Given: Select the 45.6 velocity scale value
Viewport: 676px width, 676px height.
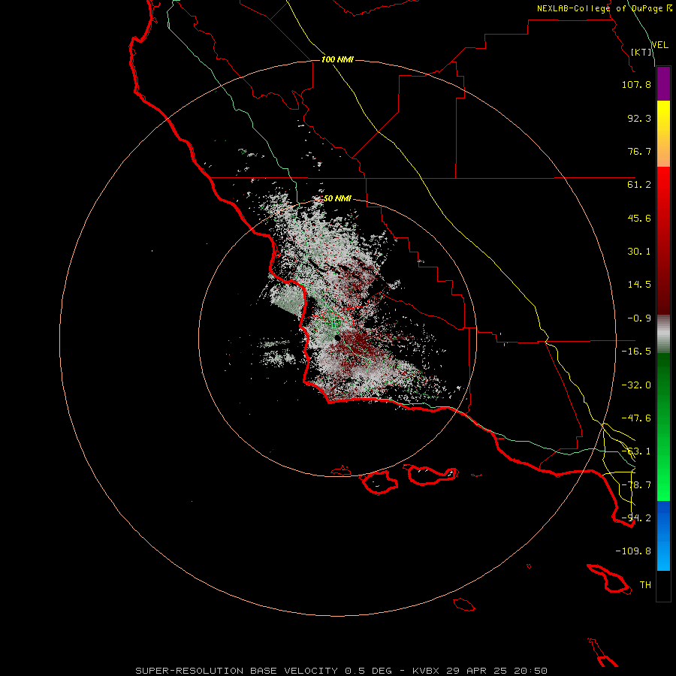Looking at the screenshot, I should 639,218.
